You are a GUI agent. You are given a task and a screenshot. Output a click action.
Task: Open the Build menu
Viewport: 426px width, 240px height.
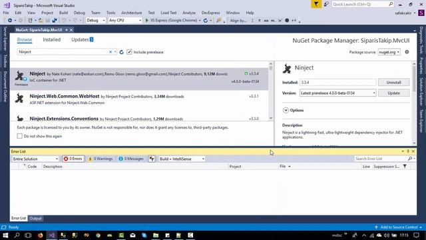[x=63, y=13]
